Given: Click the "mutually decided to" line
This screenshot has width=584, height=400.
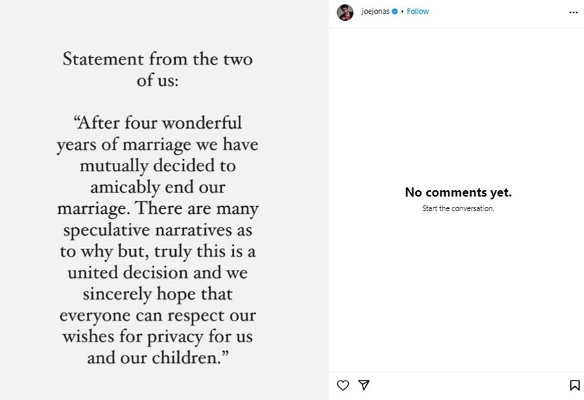Looking at the screenshot, I should [x=157, y=165].
